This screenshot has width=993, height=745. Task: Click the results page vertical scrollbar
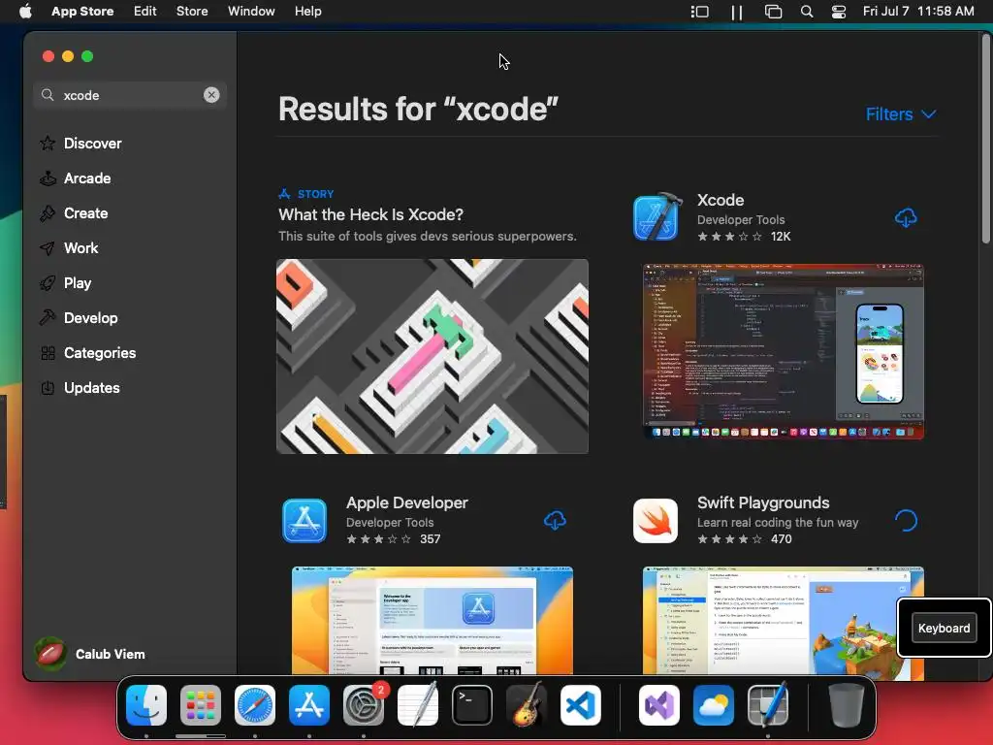point(986,140)
